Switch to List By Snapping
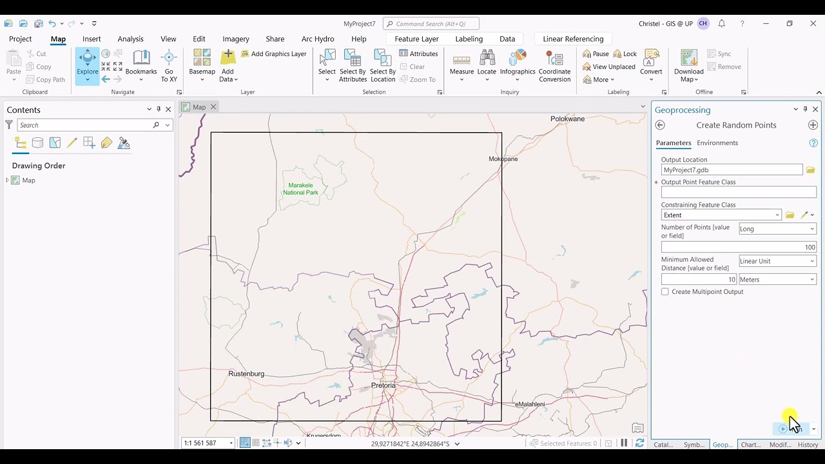Image resolution: width=825 pixels, height=464 pixels. coord(89,143)
